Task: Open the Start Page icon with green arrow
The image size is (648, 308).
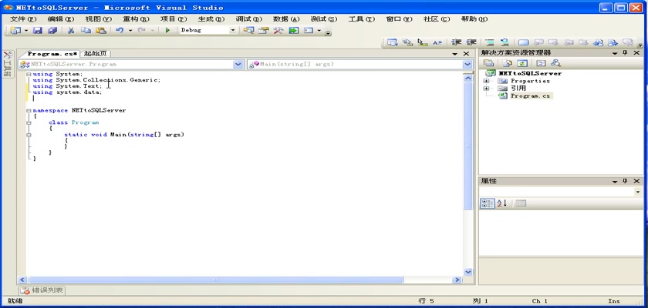Action: tap(293, 31)
